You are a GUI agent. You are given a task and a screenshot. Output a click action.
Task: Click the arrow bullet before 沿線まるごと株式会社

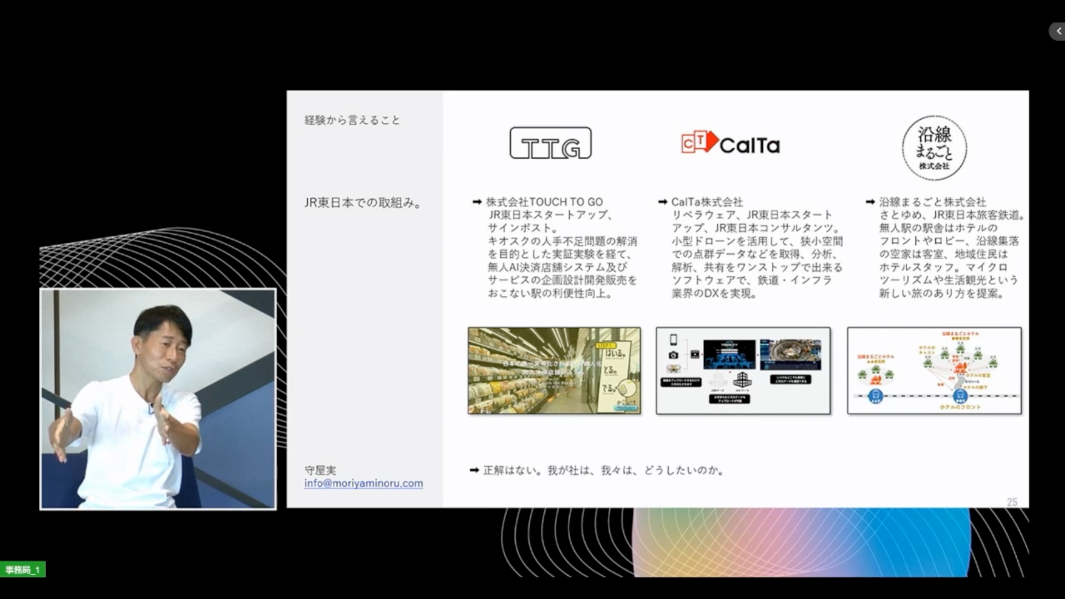pos(870,202)
